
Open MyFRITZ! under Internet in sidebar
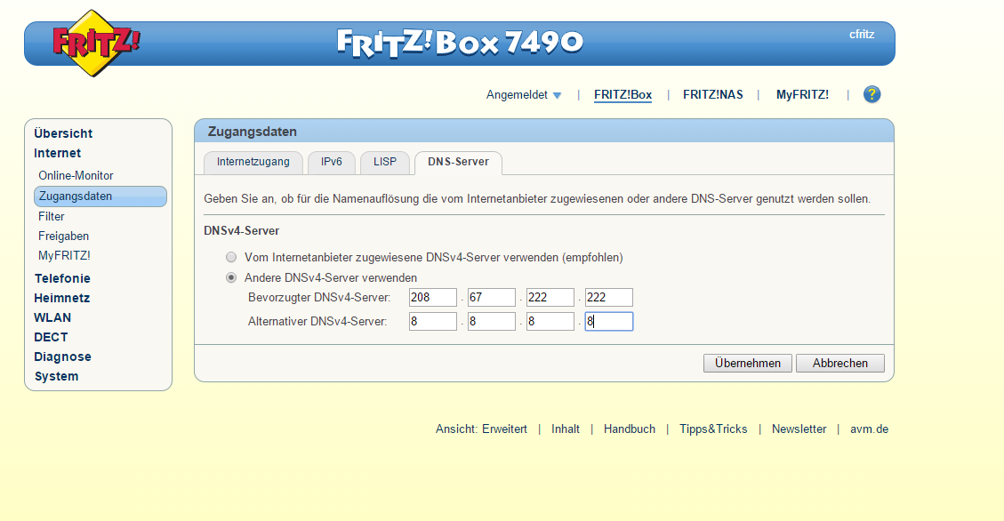click(x=64, y=255)
